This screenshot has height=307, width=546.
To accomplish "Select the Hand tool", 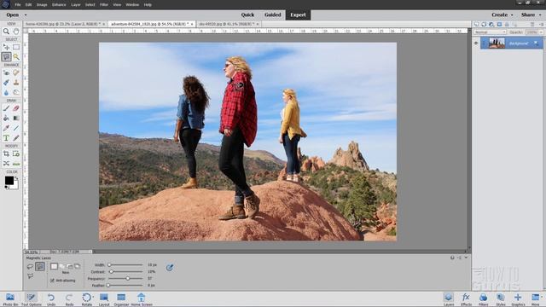I will tap(16, 32).
